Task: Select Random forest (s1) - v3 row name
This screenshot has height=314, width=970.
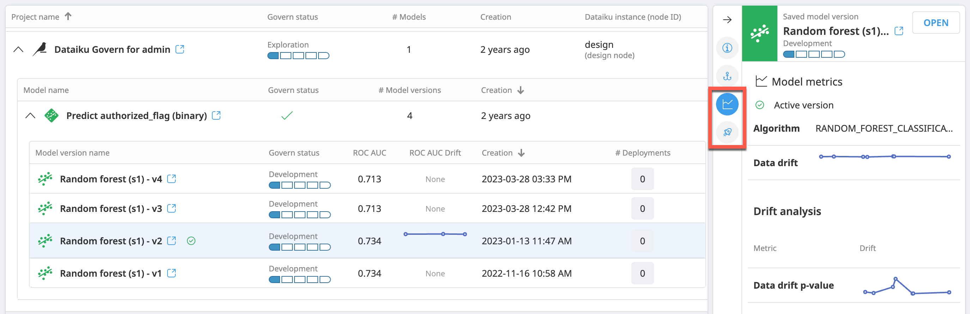Action: [111, 208]
